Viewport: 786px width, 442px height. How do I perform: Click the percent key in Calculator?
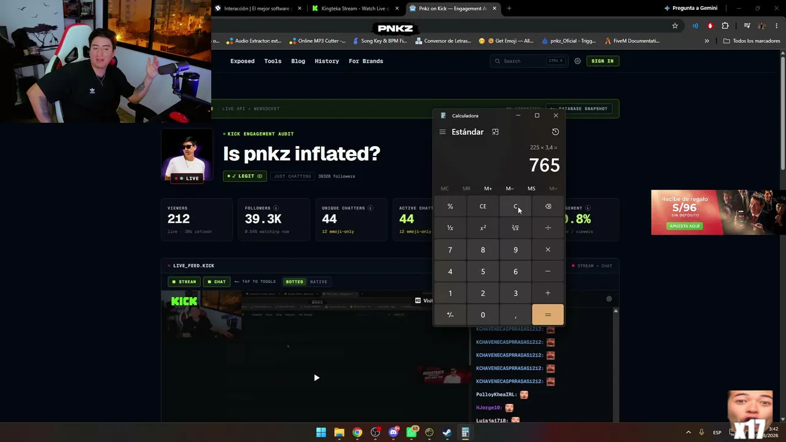tap(450, 206)
